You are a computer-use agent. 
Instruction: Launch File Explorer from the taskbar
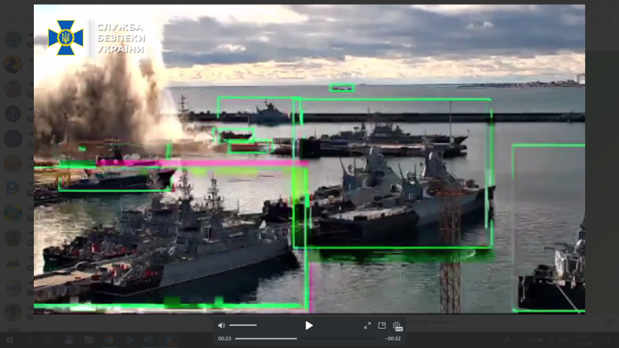point(89,340)
